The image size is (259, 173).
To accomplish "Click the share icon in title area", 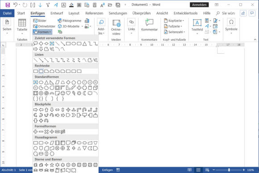I will 243,13.
